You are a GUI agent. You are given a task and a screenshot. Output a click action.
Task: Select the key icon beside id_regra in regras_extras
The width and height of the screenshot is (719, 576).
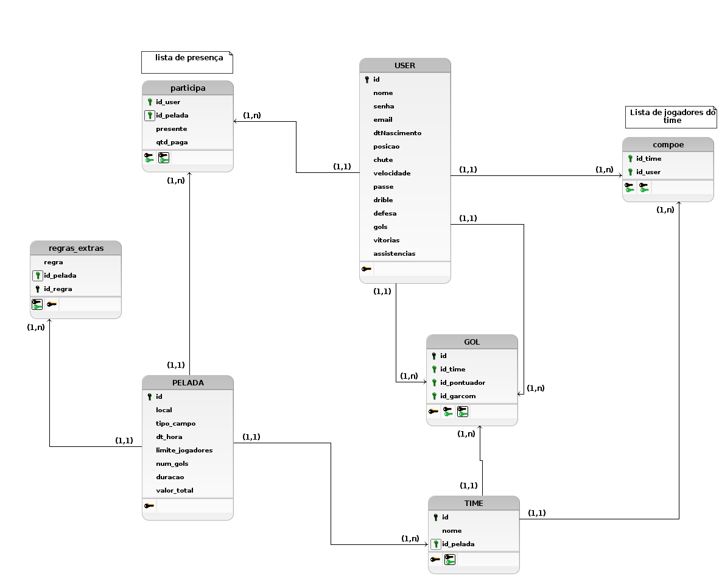(x=38, y=289)
